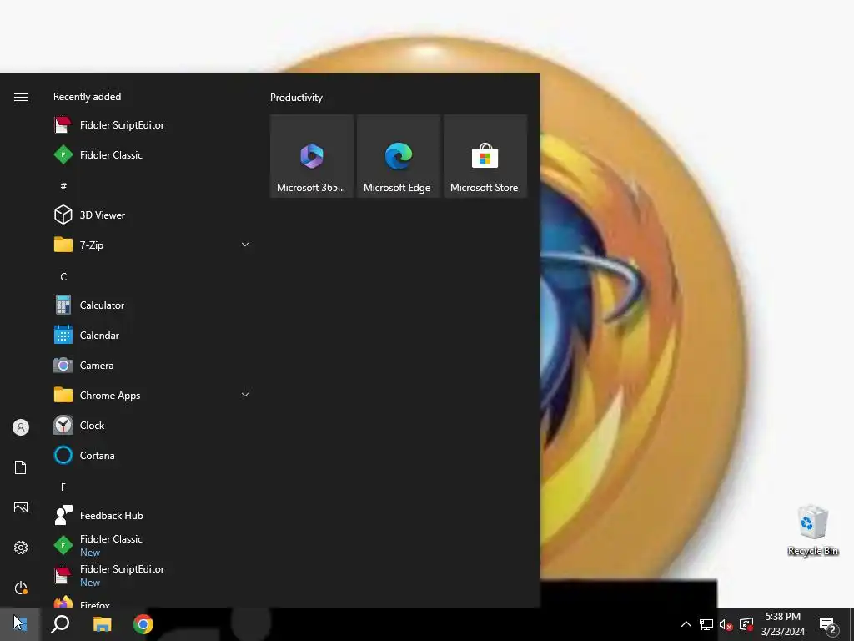This screenshot has width=854, height=641.
Task: Open the Microsoft Edge tile
Action: [398, 156]
